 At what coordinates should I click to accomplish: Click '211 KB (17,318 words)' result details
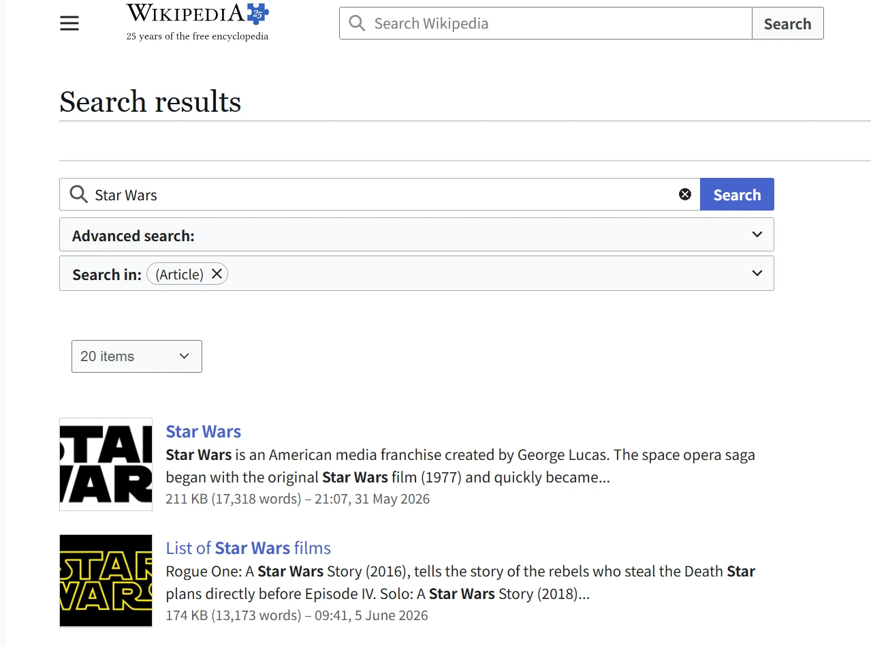[234, 499]
